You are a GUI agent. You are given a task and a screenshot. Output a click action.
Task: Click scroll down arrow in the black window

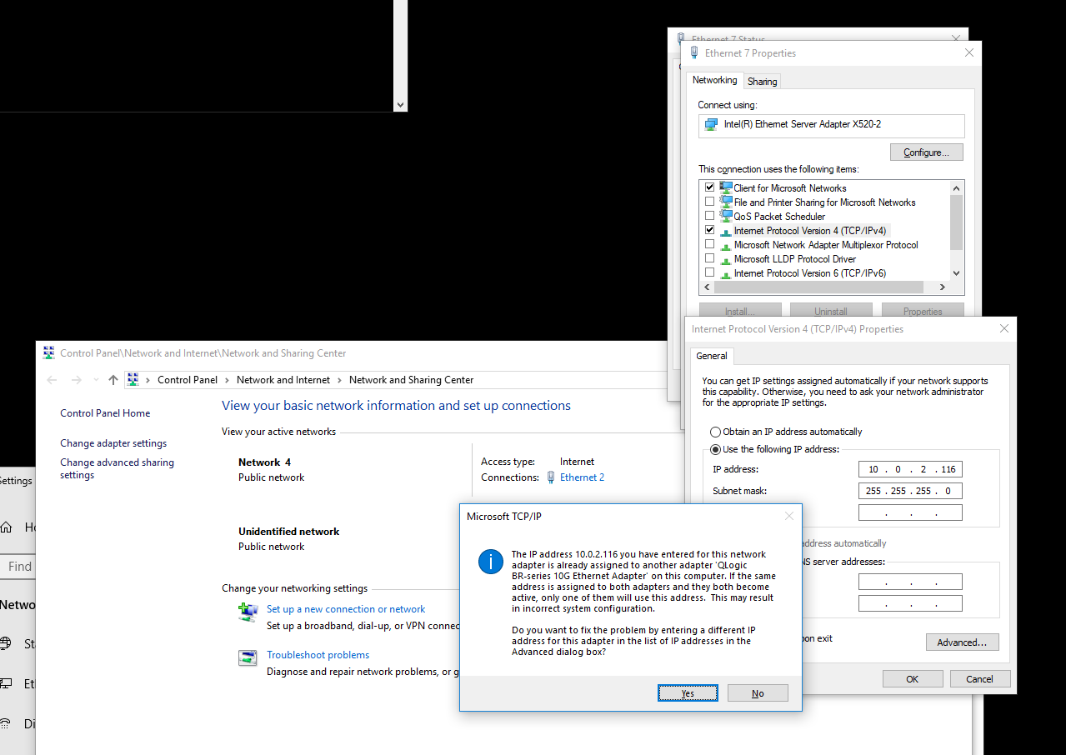[400, 105]
